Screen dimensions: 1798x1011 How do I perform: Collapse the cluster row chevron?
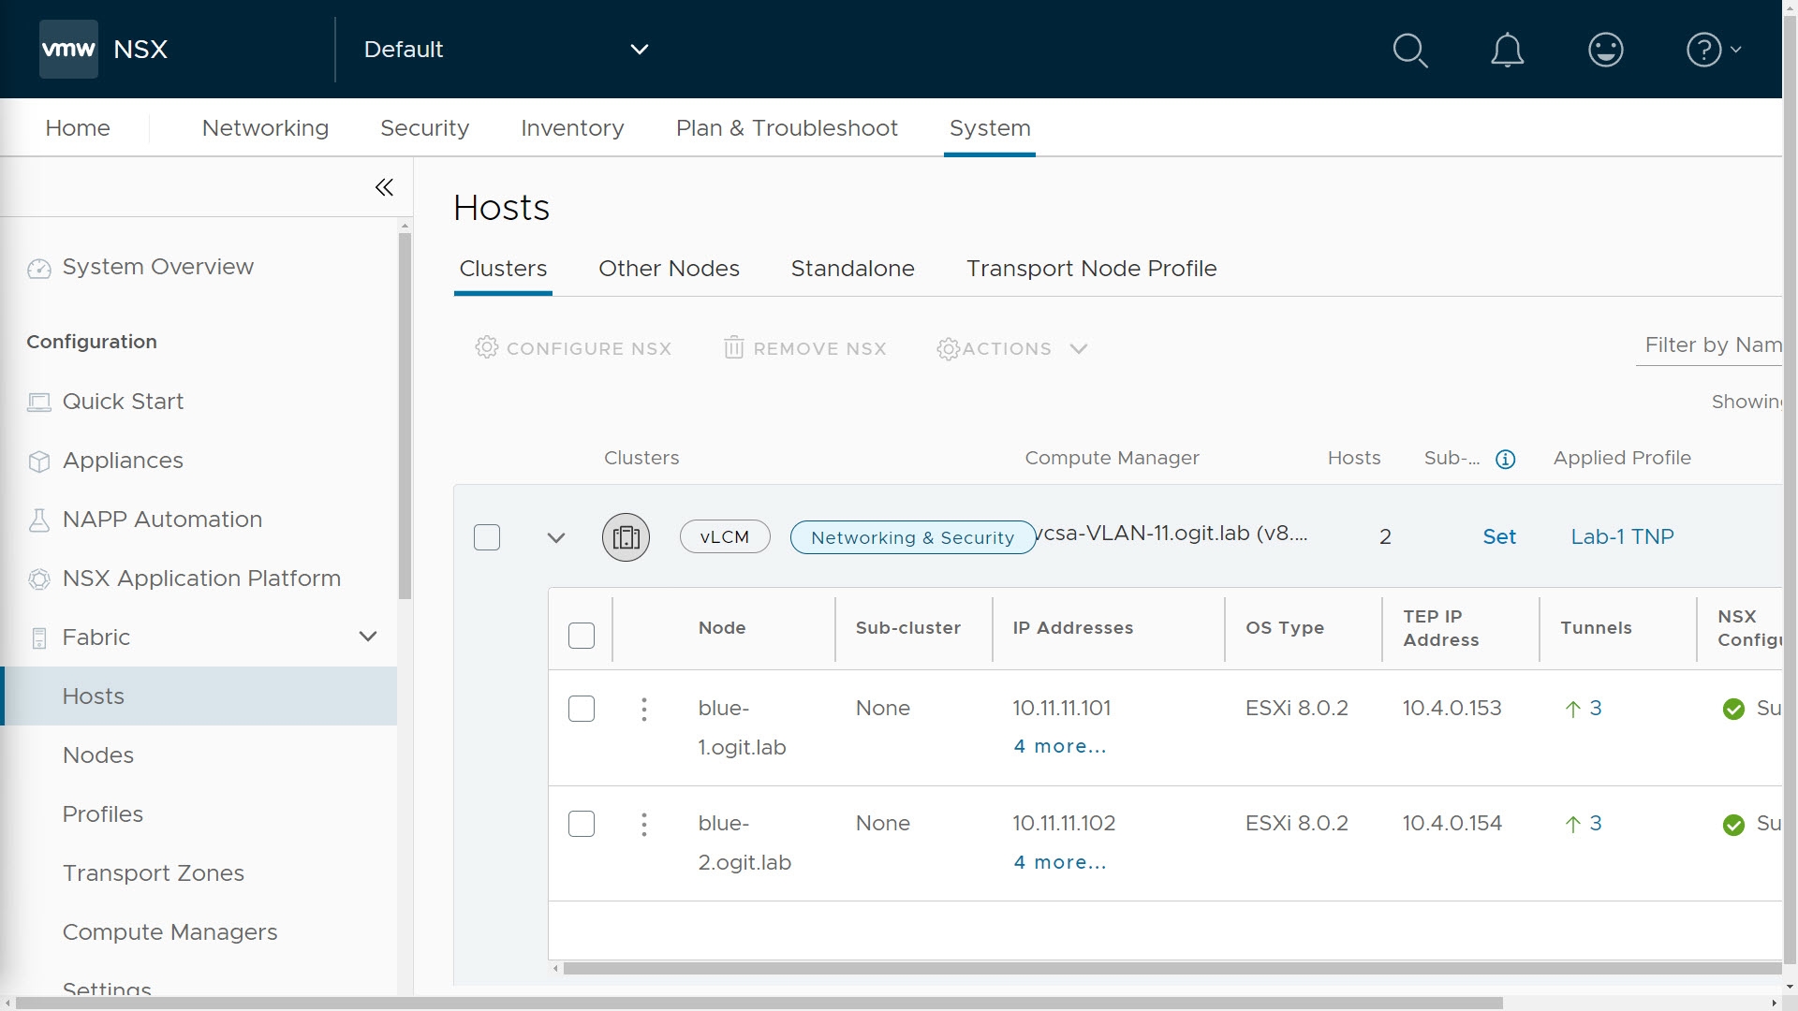[x=555, y=537]
